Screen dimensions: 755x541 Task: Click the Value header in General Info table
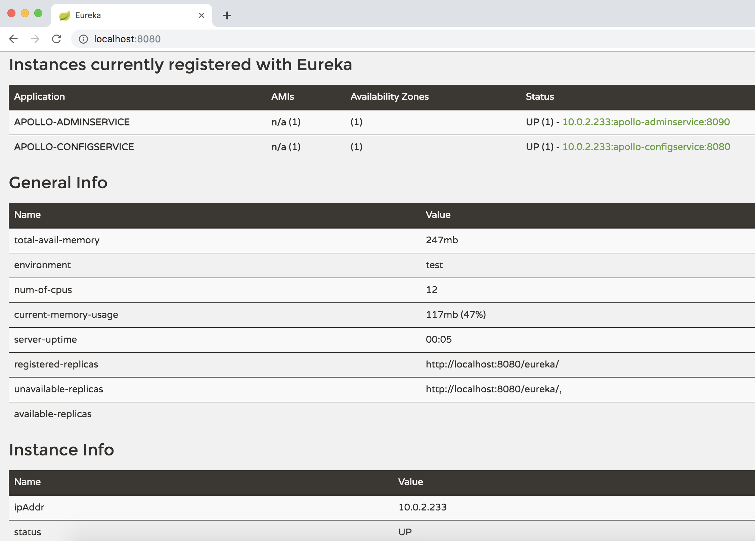[x=438, y=215]
